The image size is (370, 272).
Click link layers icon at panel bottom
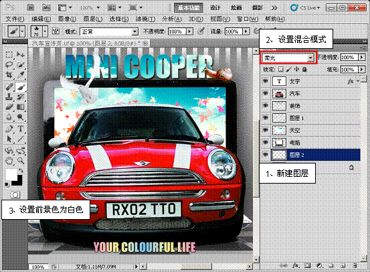tap(284, 265)
